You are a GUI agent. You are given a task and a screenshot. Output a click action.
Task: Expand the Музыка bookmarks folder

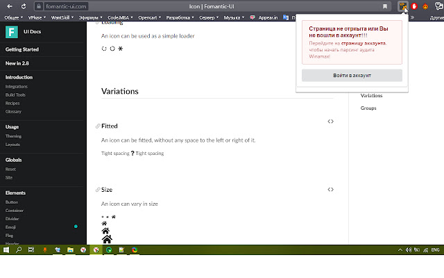point(234,17)
